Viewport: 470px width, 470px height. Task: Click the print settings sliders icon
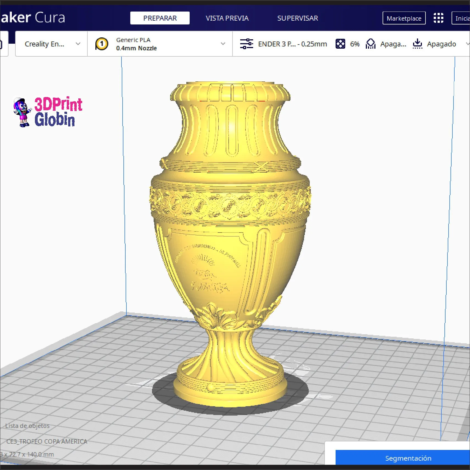[x=246, y=44]
